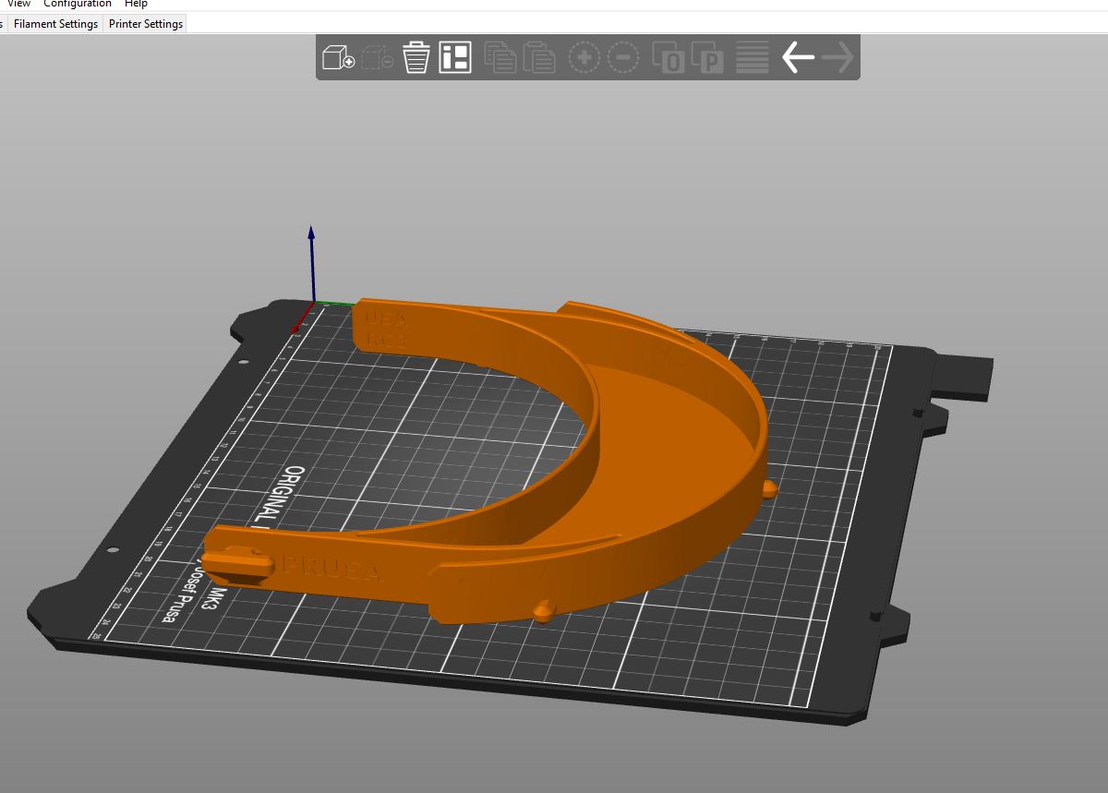Redo with the right arrow icon
Screen dimensions: 1108x793
pyautogui.click(x=837, y=57)
